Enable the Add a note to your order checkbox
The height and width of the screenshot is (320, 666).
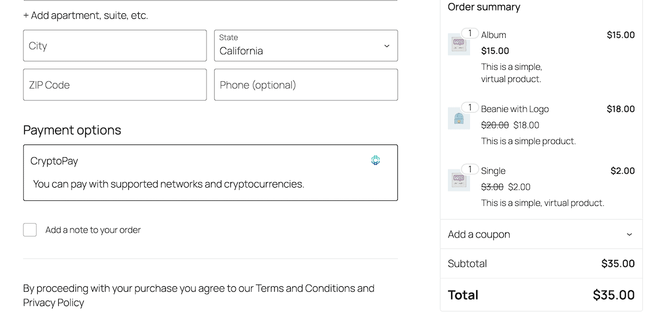point(29,229)
